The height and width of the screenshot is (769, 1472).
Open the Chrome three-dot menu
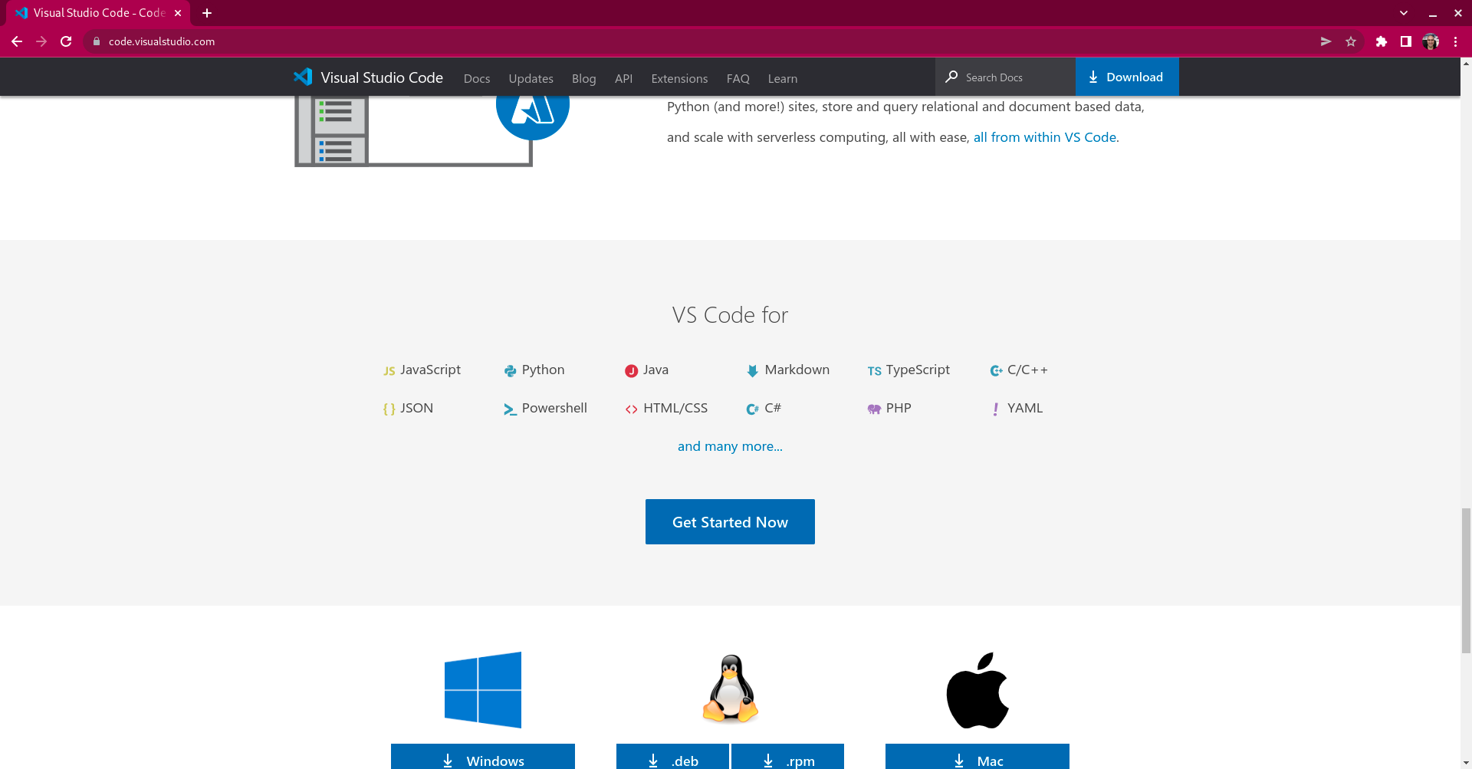(x=1455, y=41)
